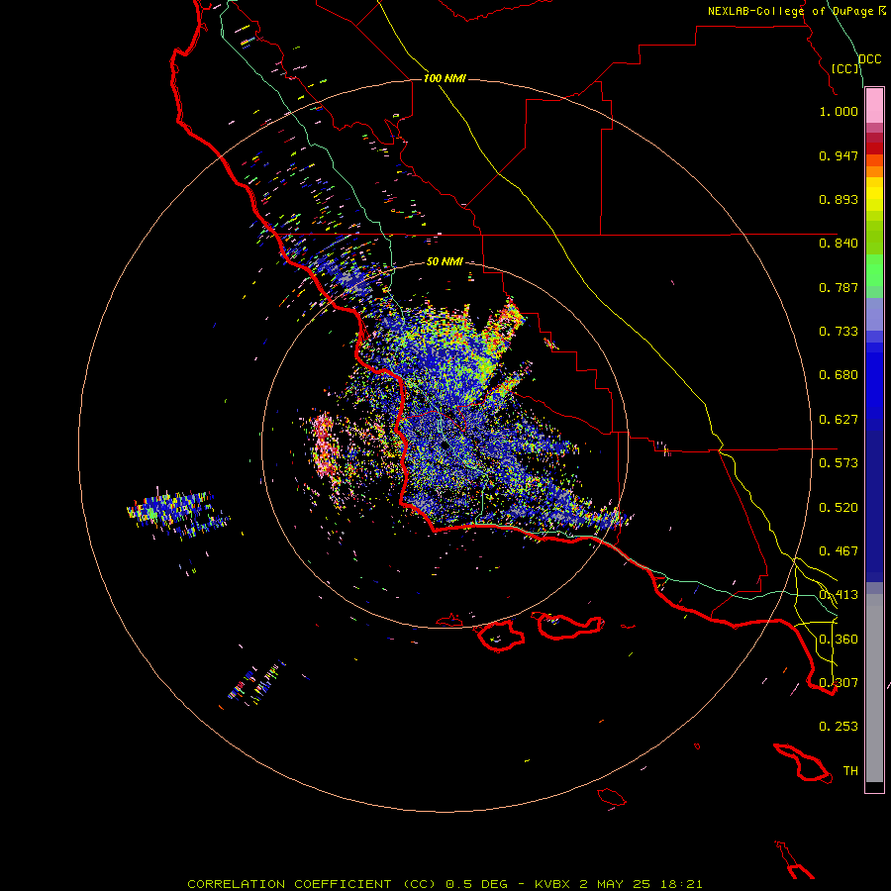
Task: Pick the light pink swatch atop the color bar
Action: click(x=874, y=106)
